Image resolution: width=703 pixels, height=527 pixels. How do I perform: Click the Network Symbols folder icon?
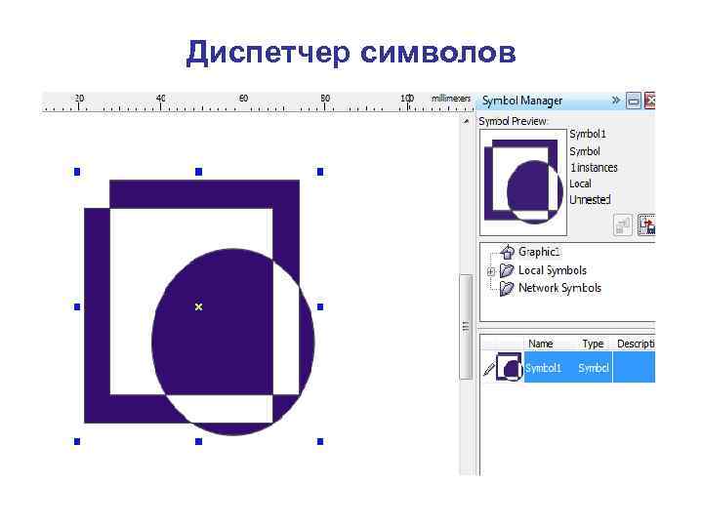[507, 288]
